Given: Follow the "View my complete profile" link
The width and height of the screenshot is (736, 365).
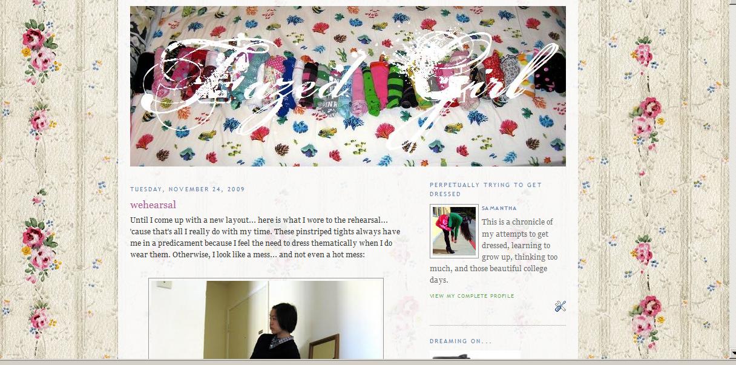Looking at the screenshot, I should tap(472, 296).
